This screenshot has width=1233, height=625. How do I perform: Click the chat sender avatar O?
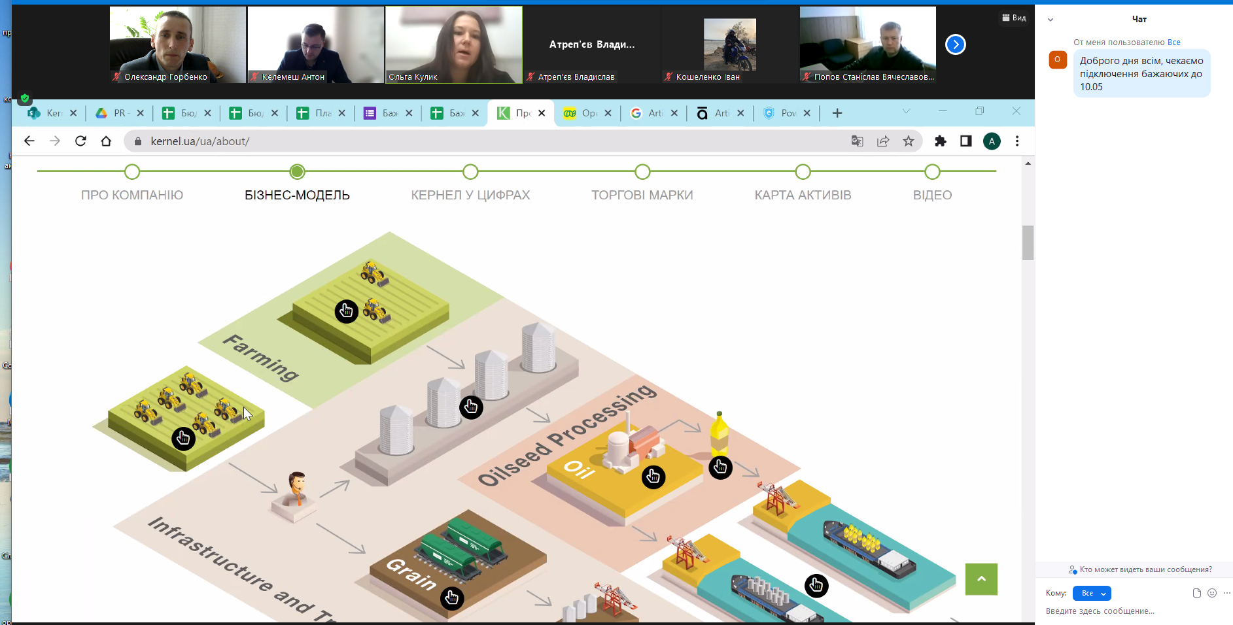click(1058, 59)
